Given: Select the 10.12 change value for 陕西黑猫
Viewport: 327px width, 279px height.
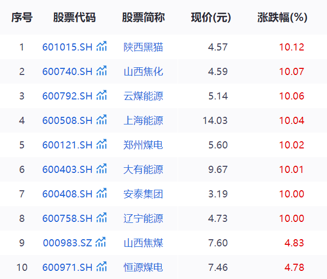Looking at the screenshot, I should pos(291,47).
